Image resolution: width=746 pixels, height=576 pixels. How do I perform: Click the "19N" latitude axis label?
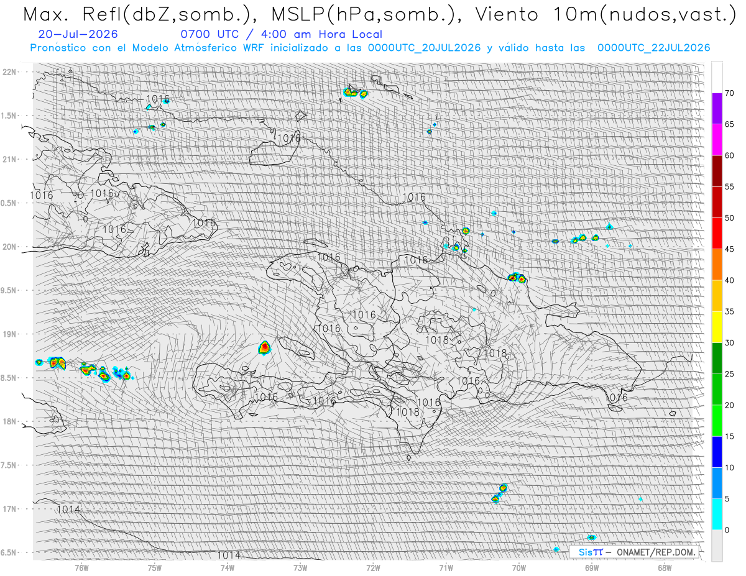point(11,334)
